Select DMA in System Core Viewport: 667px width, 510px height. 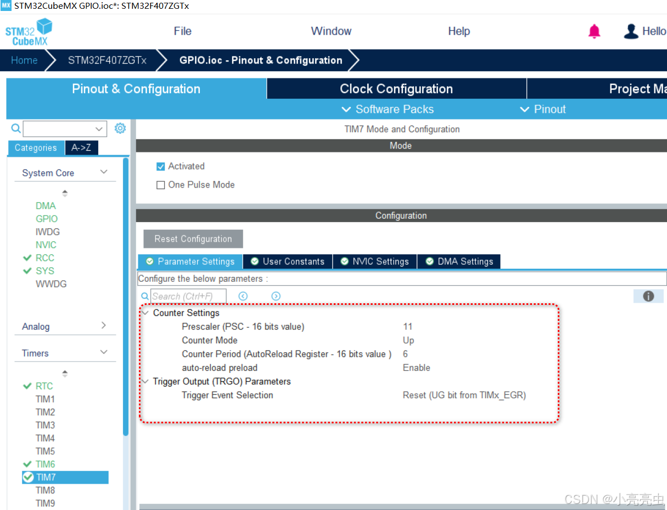click(x=46, y=206)
